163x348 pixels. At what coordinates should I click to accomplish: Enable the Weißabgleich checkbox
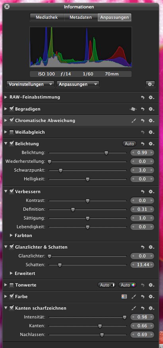(x=12, y=132)
